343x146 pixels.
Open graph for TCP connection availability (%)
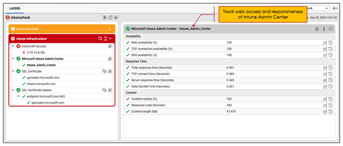(x=325, y=49)
